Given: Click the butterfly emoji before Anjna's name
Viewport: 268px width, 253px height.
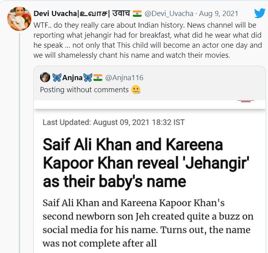Looking at the screenshot, I should click(x=57, y=77).
